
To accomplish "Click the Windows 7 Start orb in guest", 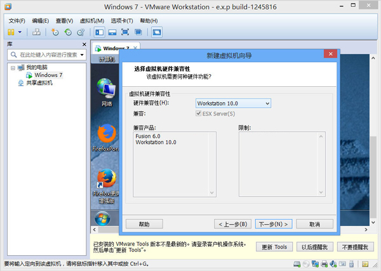I will (102, 218).
